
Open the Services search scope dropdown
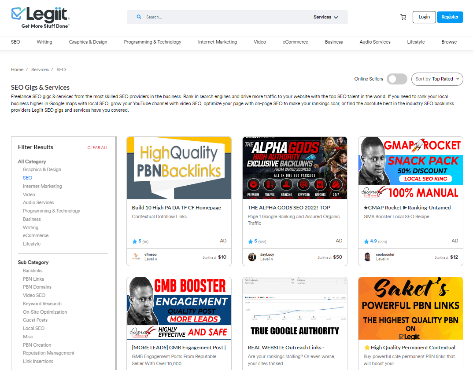[x=326, y=17]
